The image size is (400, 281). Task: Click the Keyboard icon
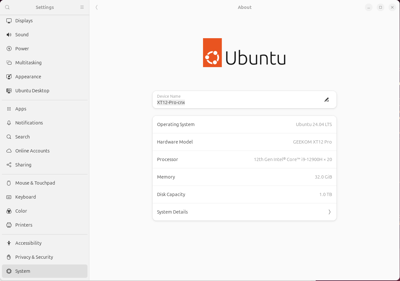click(9, 197)
